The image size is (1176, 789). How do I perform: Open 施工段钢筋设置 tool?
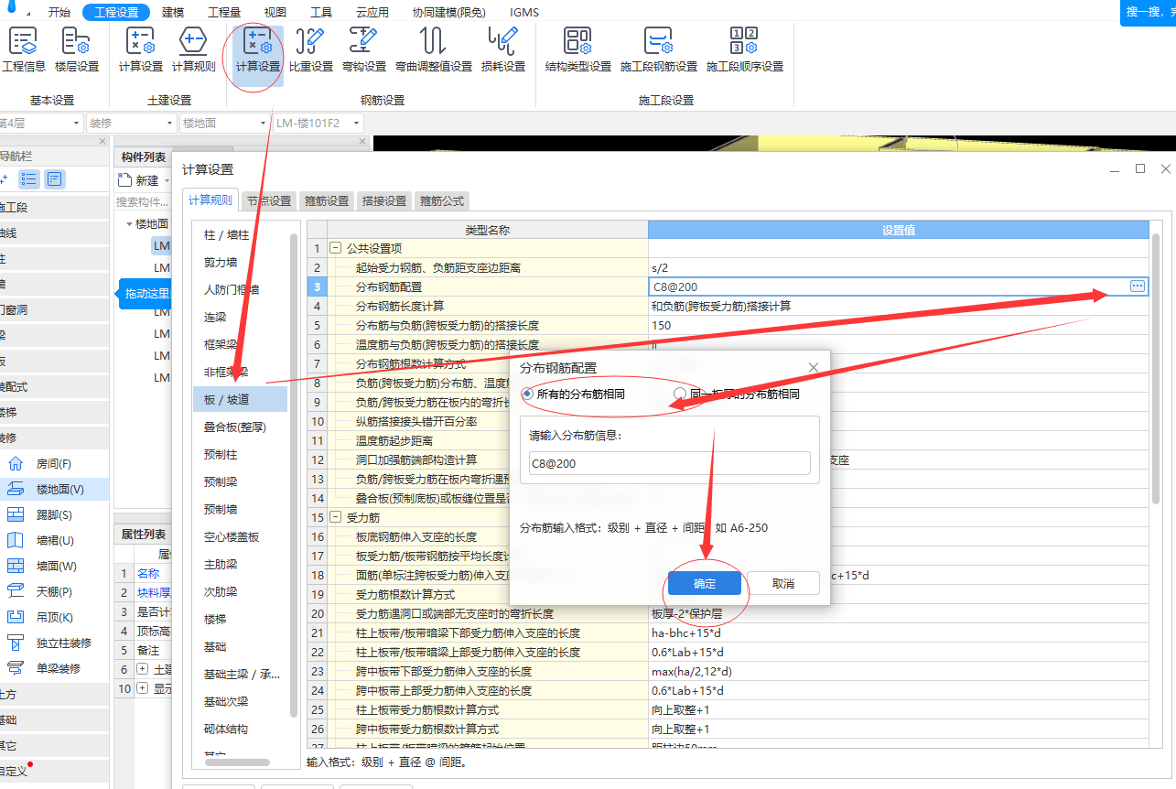coord(659,49)
